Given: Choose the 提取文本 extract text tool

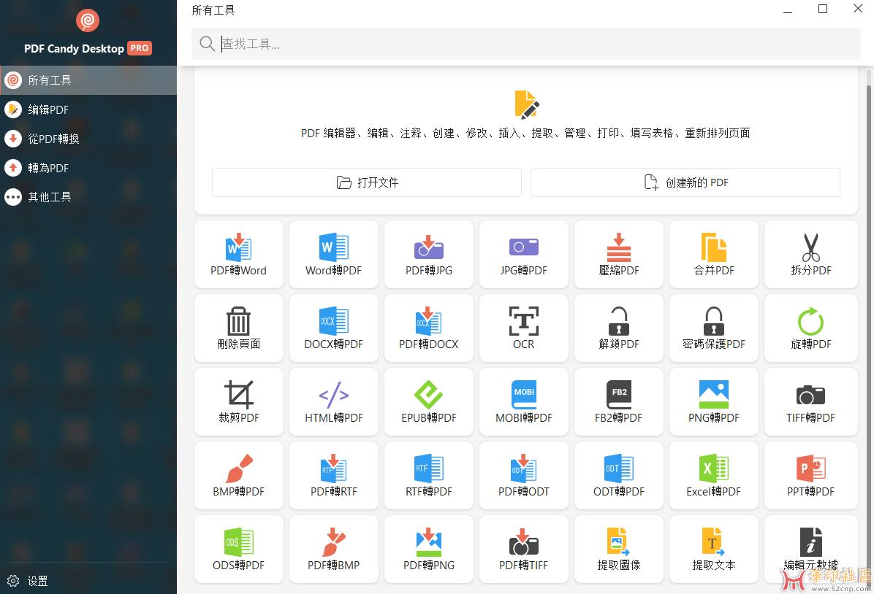Looking at the screenshot, I should 713,549.
